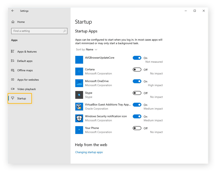Enable Your Phone at startup
The width and height of the screenshot is (218, 174).
pos(137,128)
